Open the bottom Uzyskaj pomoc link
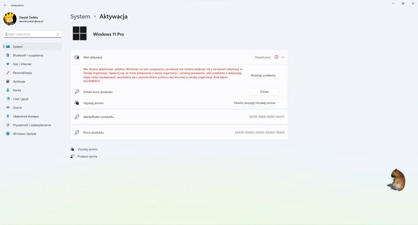 (88, 149)
